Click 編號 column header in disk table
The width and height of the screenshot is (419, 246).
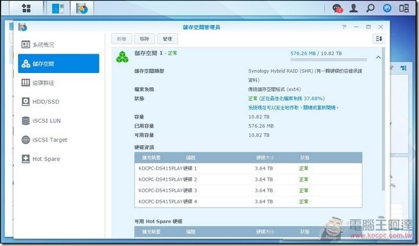click(x=191, y=158)
